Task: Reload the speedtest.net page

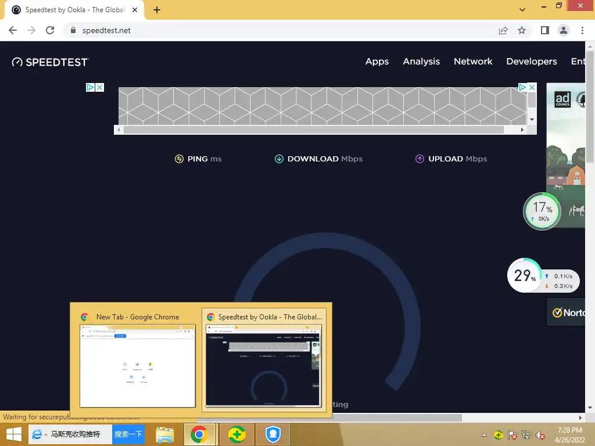Action: tap(50, 30)
